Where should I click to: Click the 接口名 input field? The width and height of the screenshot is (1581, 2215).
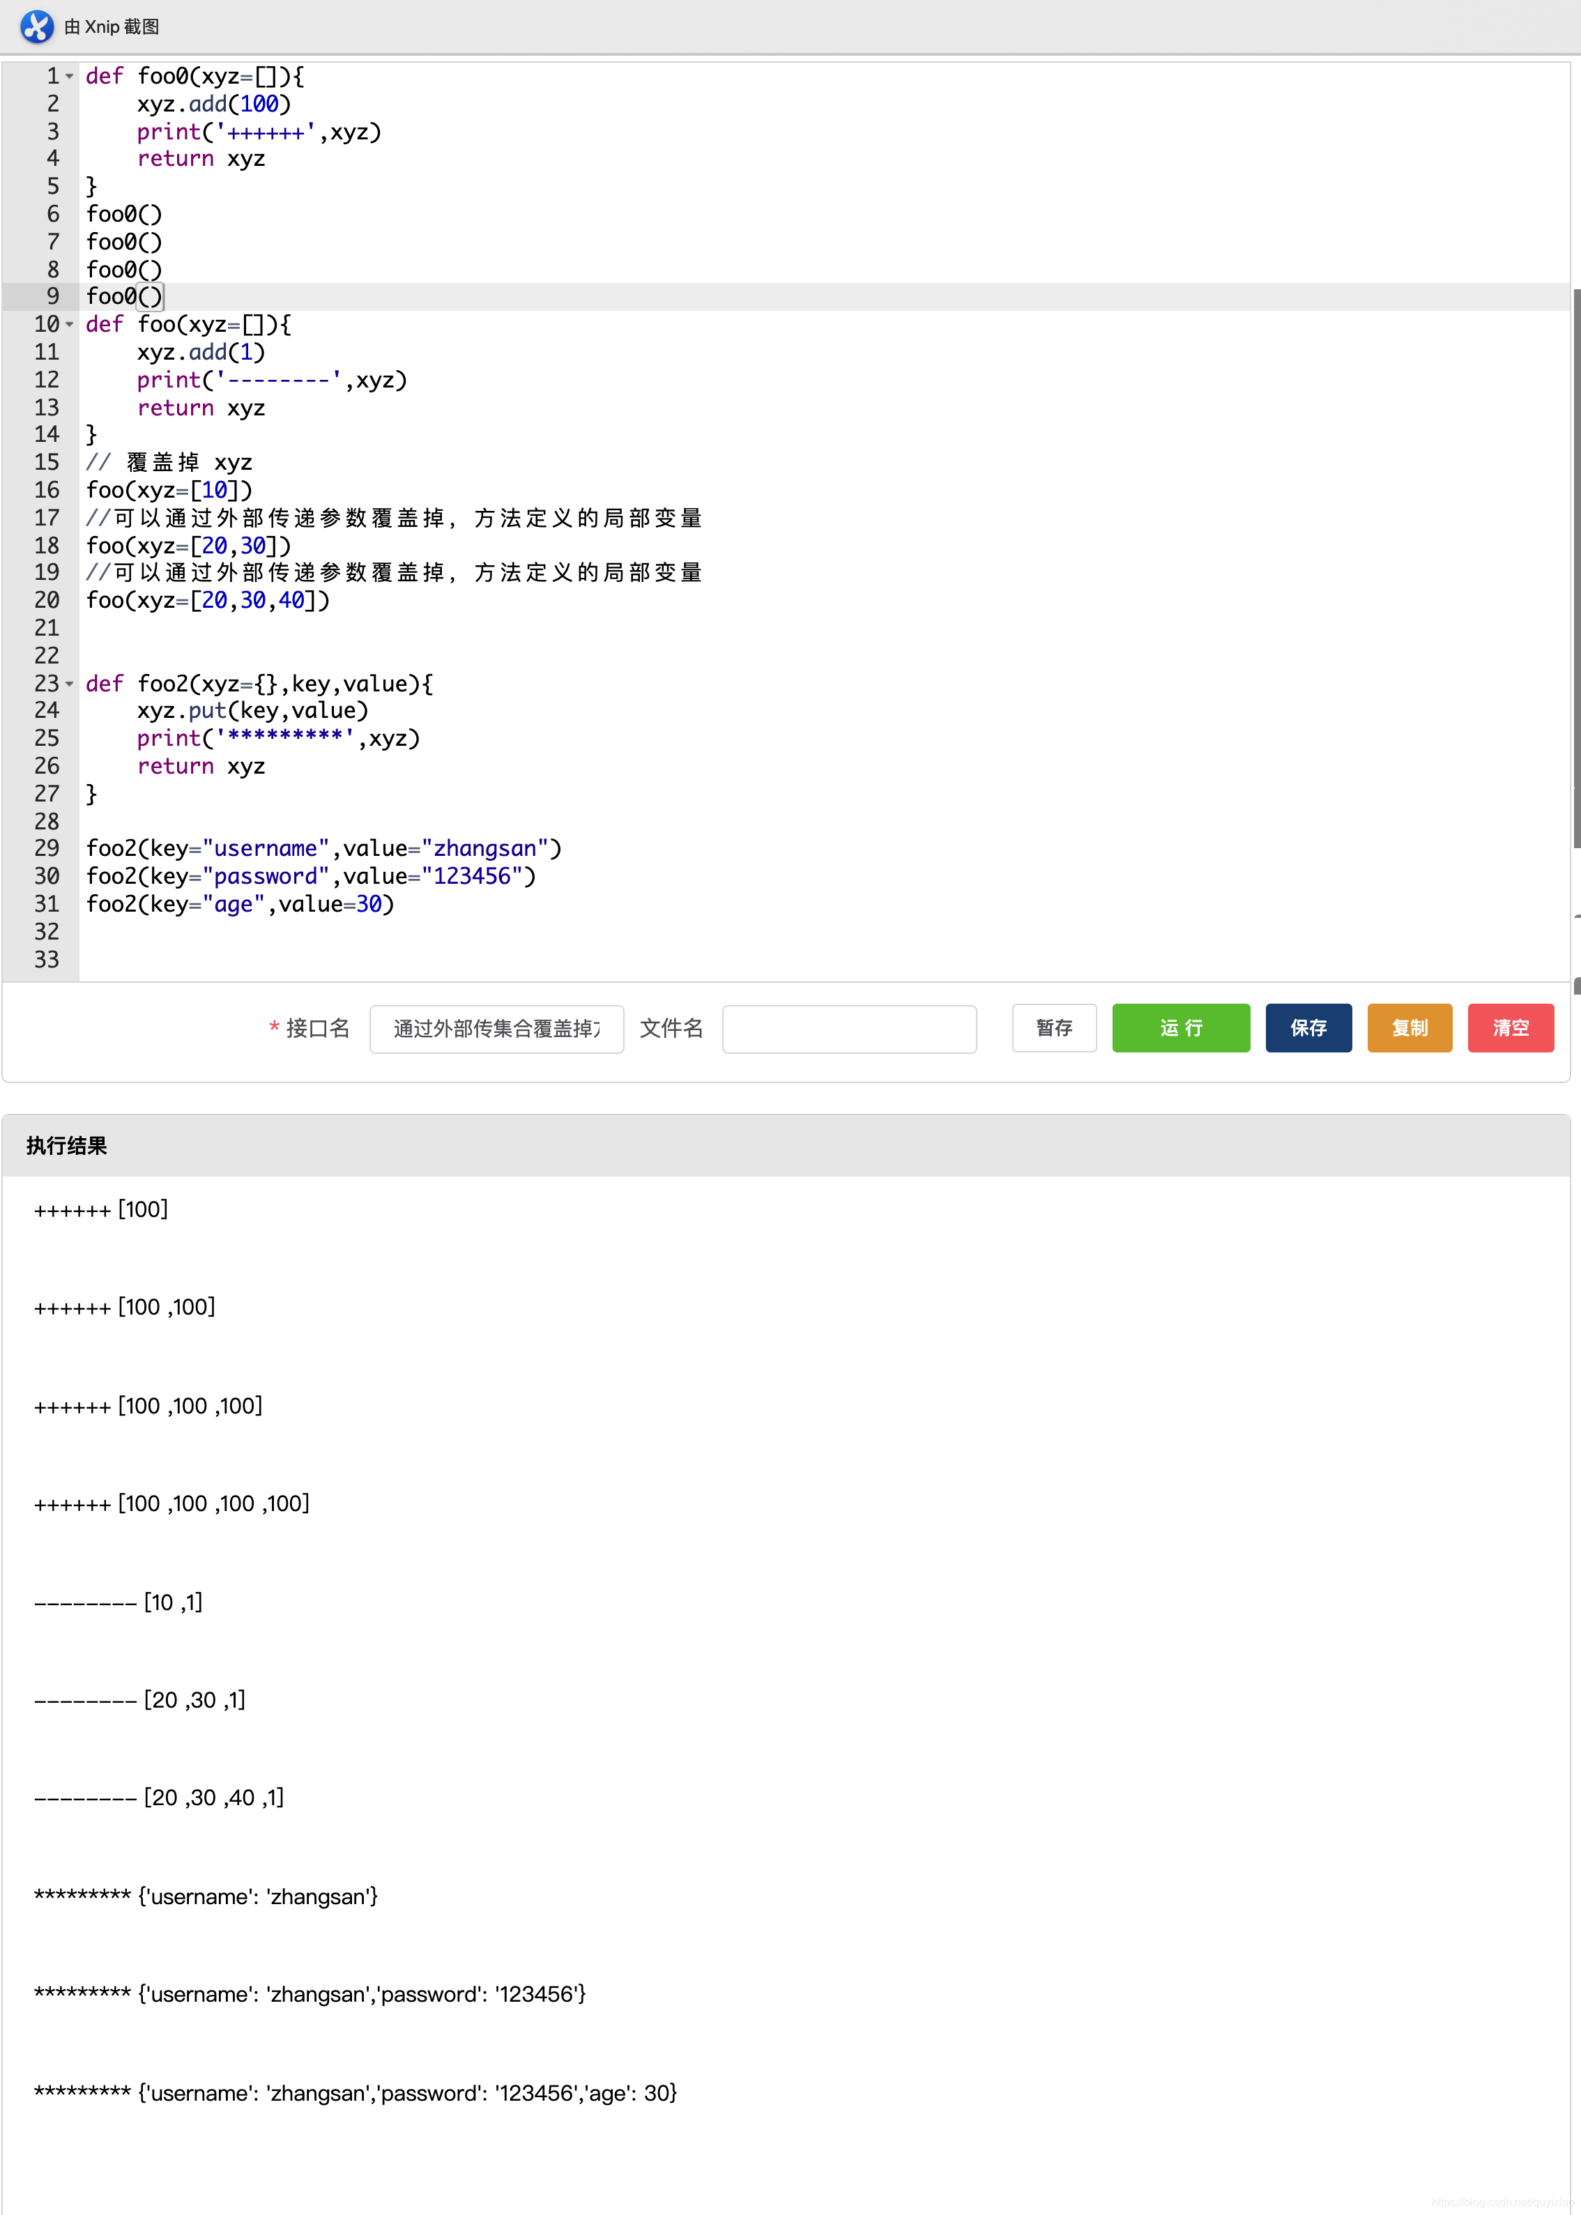496,1029
